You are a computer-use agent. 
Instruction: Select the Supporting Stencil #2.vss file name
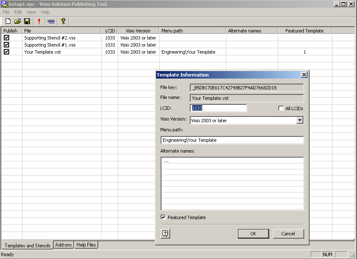(50, 38)
